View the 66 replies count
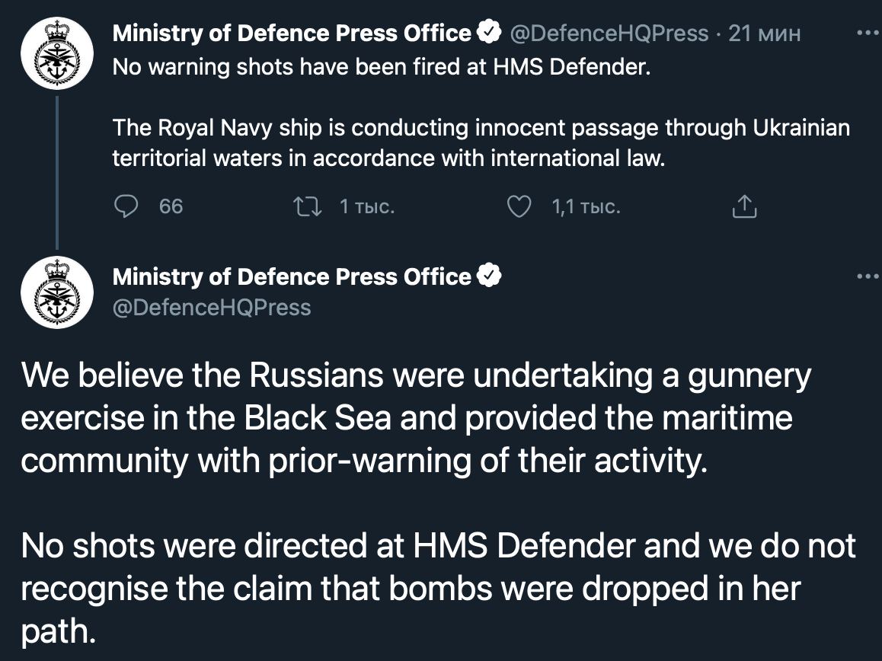 (171, 206)
